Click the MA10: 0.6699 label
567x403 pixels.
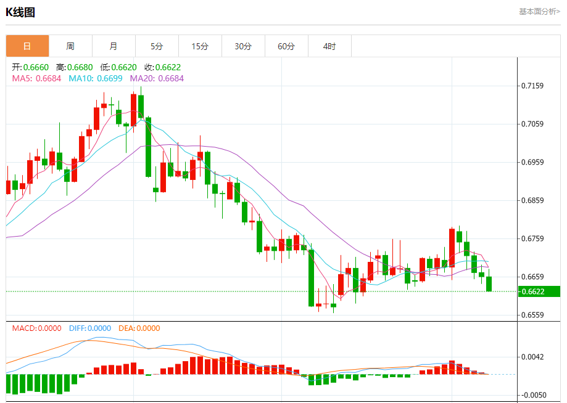pyautogui.click(x=96, y=78)
